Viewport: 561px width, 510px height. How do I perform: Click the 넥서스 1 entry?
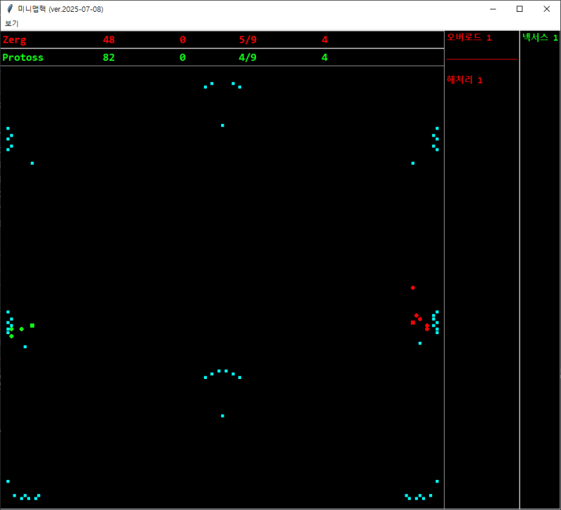pyautogui.click(x=540, y=37)
